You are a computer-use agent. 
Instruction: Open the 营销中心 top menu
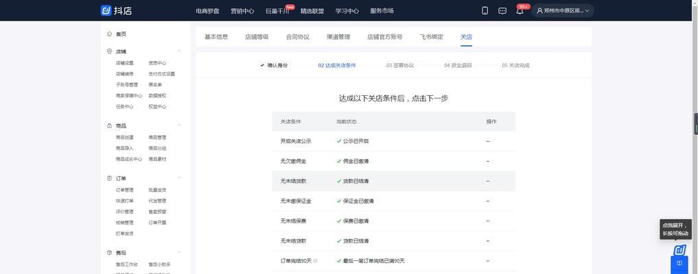(242, 11)
